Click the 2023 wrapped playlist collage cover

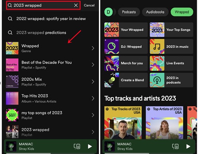tap(12, 132)
